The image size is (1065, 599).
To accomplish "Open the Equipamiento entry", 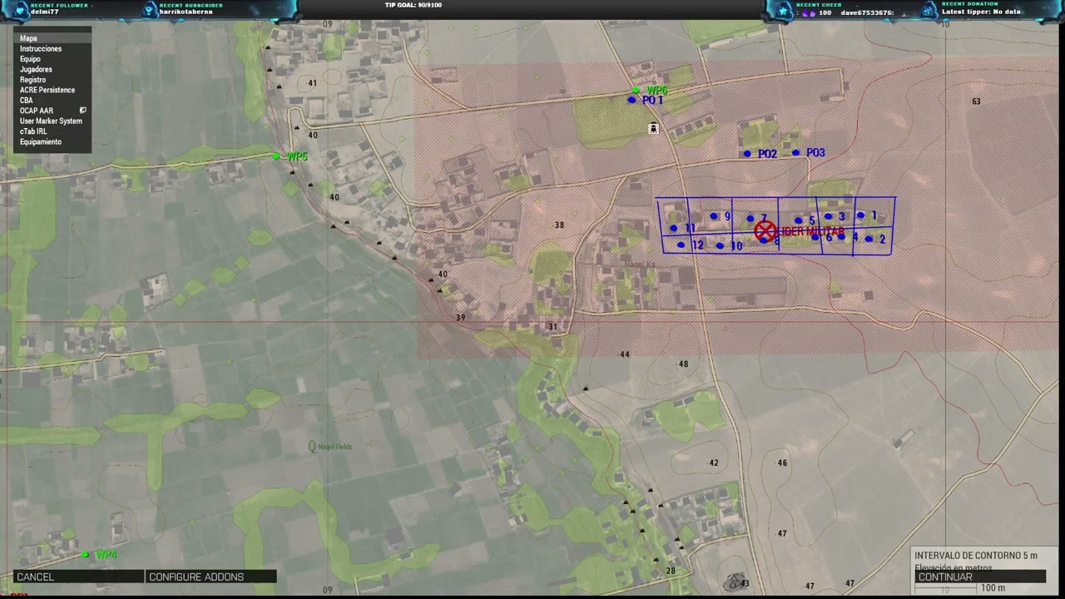I will click(x=52, y=142).
